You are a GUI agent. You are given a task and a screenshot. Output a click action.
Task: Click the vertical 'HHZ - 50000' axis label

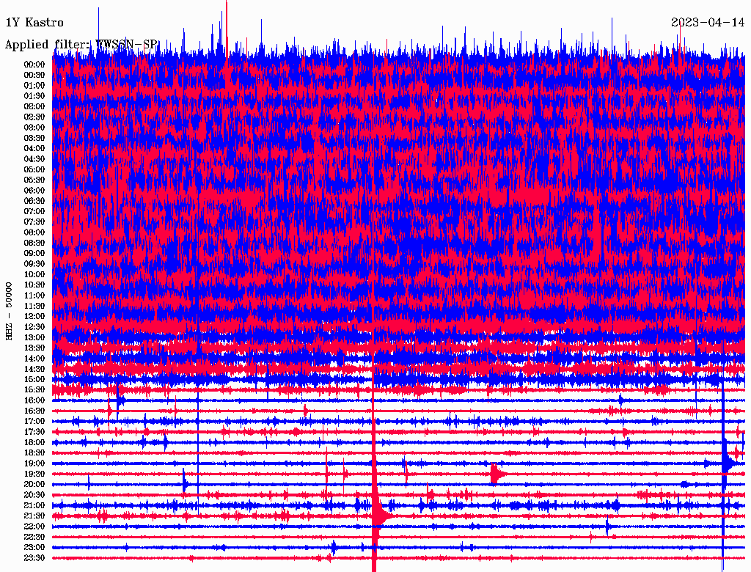[x=9, y=312]
